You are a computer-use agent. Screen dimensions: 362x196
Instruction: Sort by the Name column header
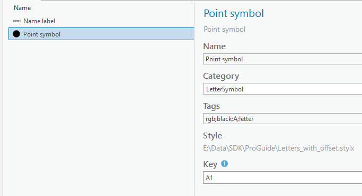[22, 8]
